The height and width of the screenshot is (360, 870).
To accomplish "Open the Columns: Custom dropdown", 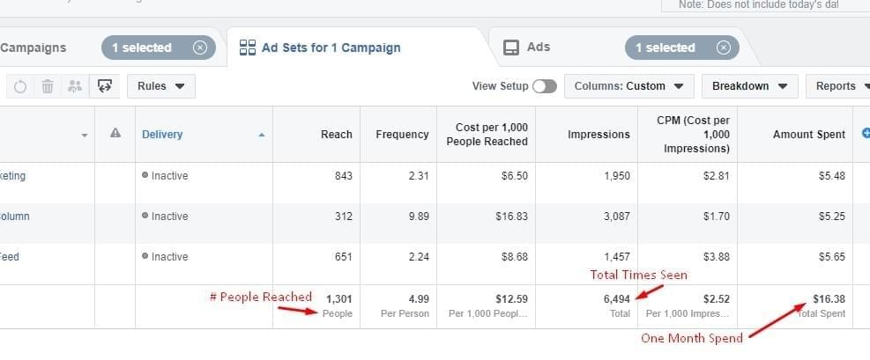I will [x=628, y=86].
